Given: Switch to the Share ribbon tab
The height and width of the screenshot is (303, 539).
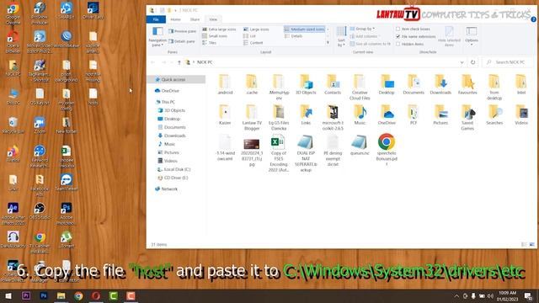Looking at the screenshot, I should point(195,19).
